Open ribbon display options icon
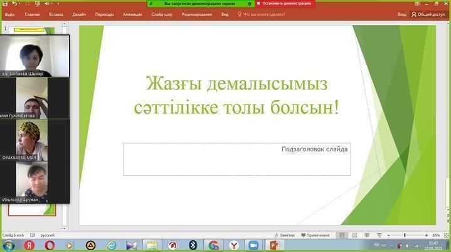451x252 pixels. tap(417, 4)
